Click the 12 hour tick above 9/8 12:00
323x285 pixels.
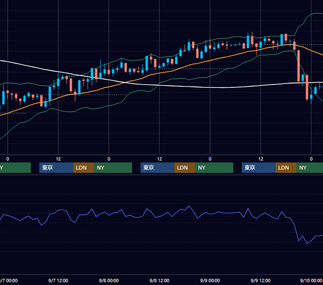[160, 159]
